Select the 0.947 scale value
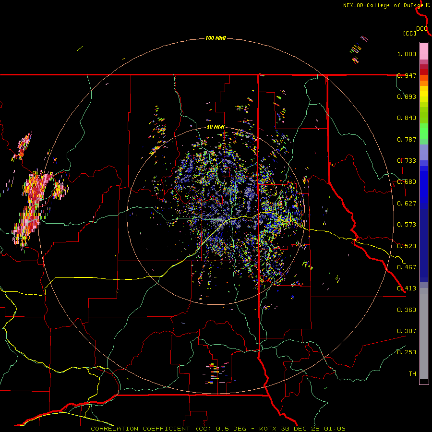The height and width of the screenshot is (432, 432). click(x=407, y=75)
